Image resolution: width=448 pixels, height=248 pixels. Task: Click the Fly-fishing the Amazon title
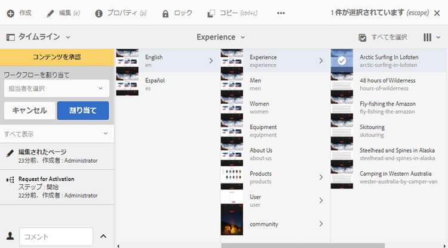tap(388, 104)
